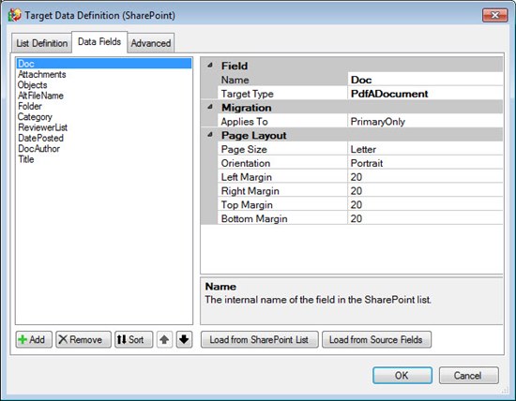Click the Target Type property label
The height and width of the screenshot is (401, 516).
(247, 94)
